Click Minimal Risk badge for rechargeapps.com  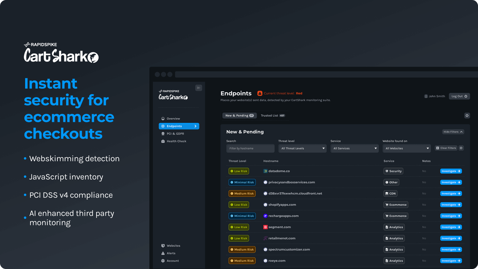(x=242, y=216)
